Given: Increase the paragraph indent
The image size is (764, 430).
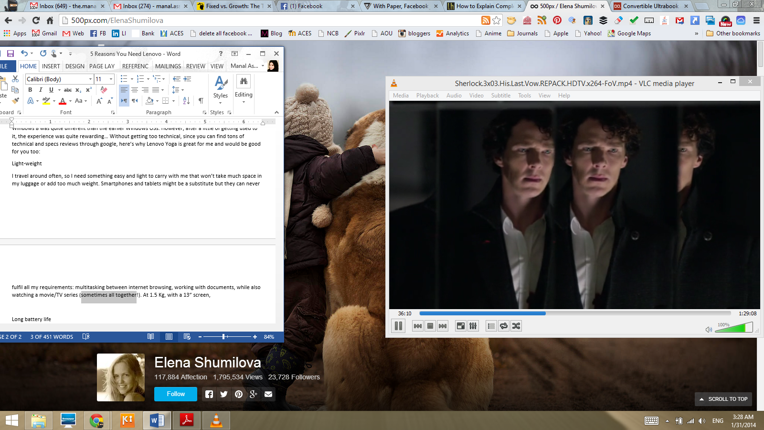Looking at the screenshot, I should pos(188,79).
